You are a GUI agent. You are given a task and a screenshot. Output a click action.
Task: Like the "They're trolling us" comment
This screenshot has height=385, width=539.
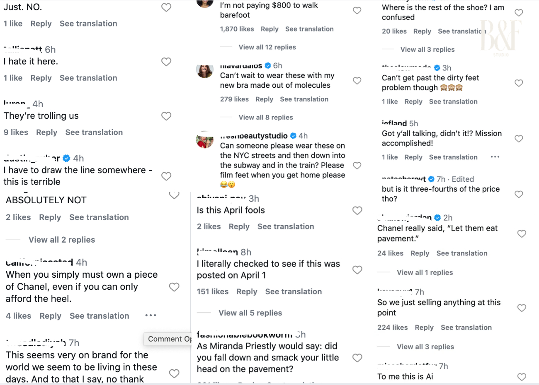click(166, 116)
